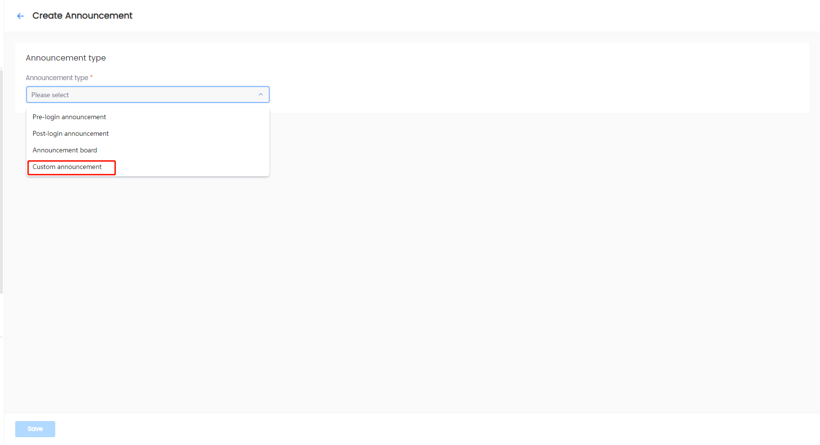This screenshot has width=820, height=445.
Task: Click blank space right of Custom announcement
Action: 196,167
